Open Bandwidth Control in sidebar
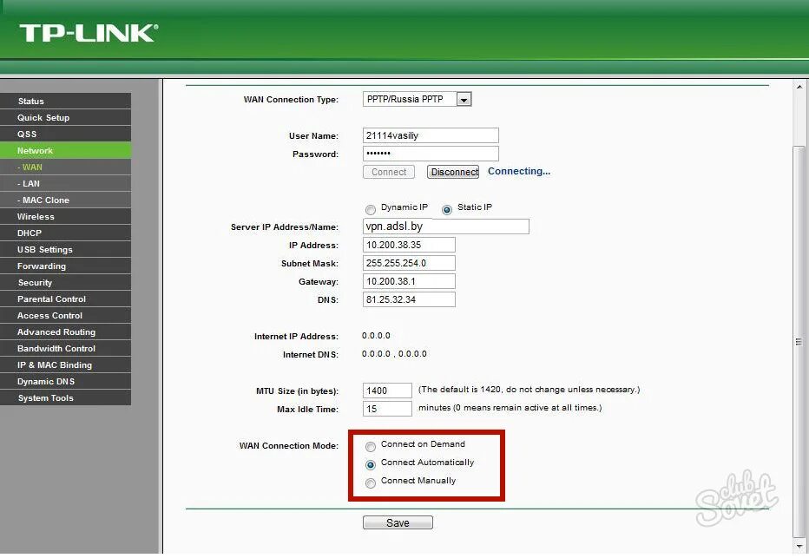 (65, 349)
